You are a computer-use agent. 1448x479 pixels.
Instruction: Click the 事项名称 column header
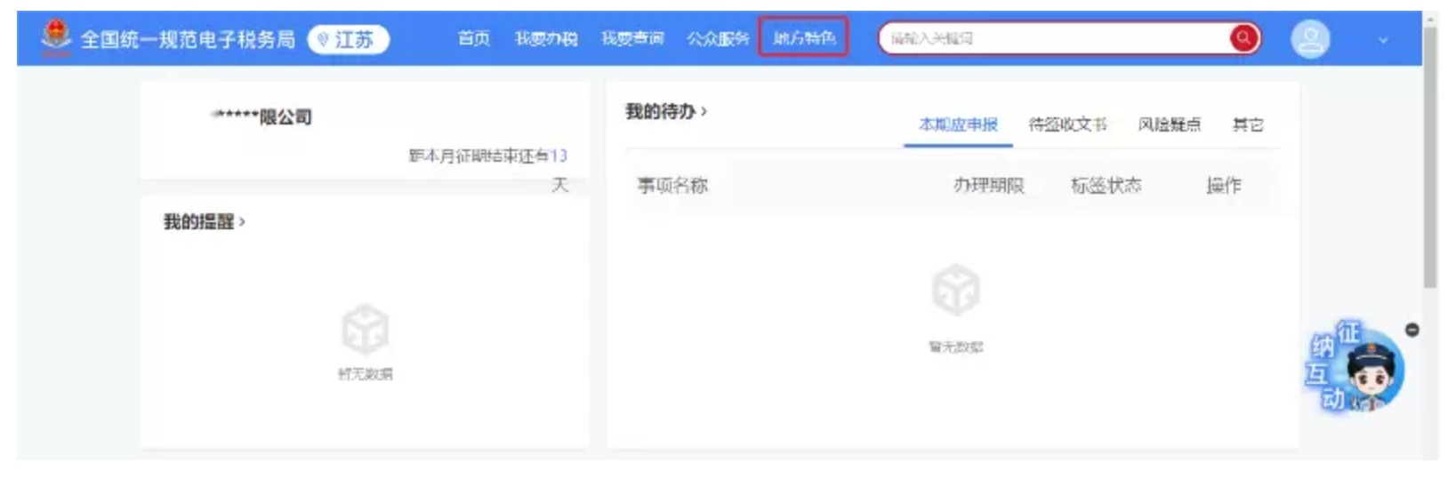[x=672, y=186]
